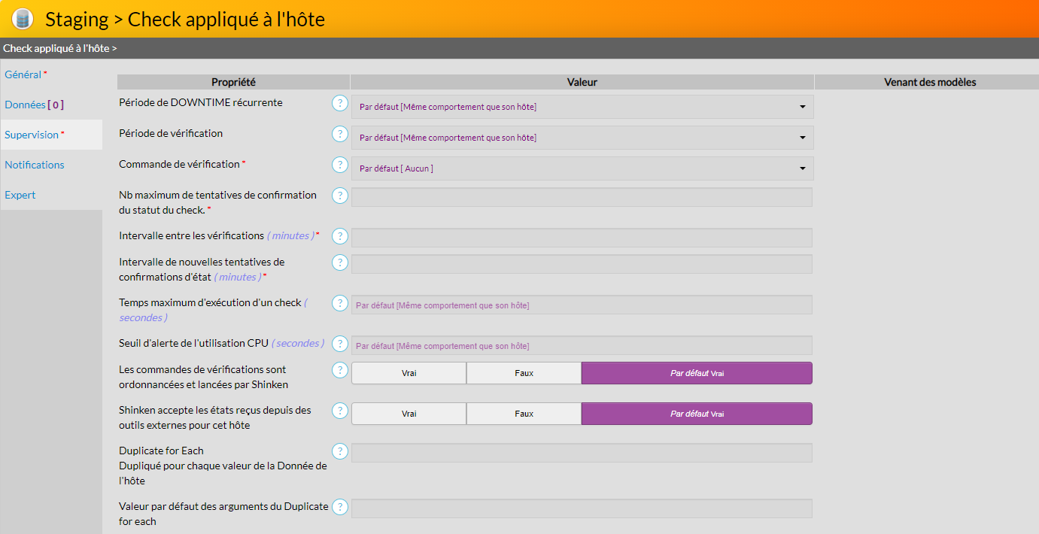Click help icon for Intervalle entre les vérifications
The height and width of the screenshot is (534, 1039).
340,236
